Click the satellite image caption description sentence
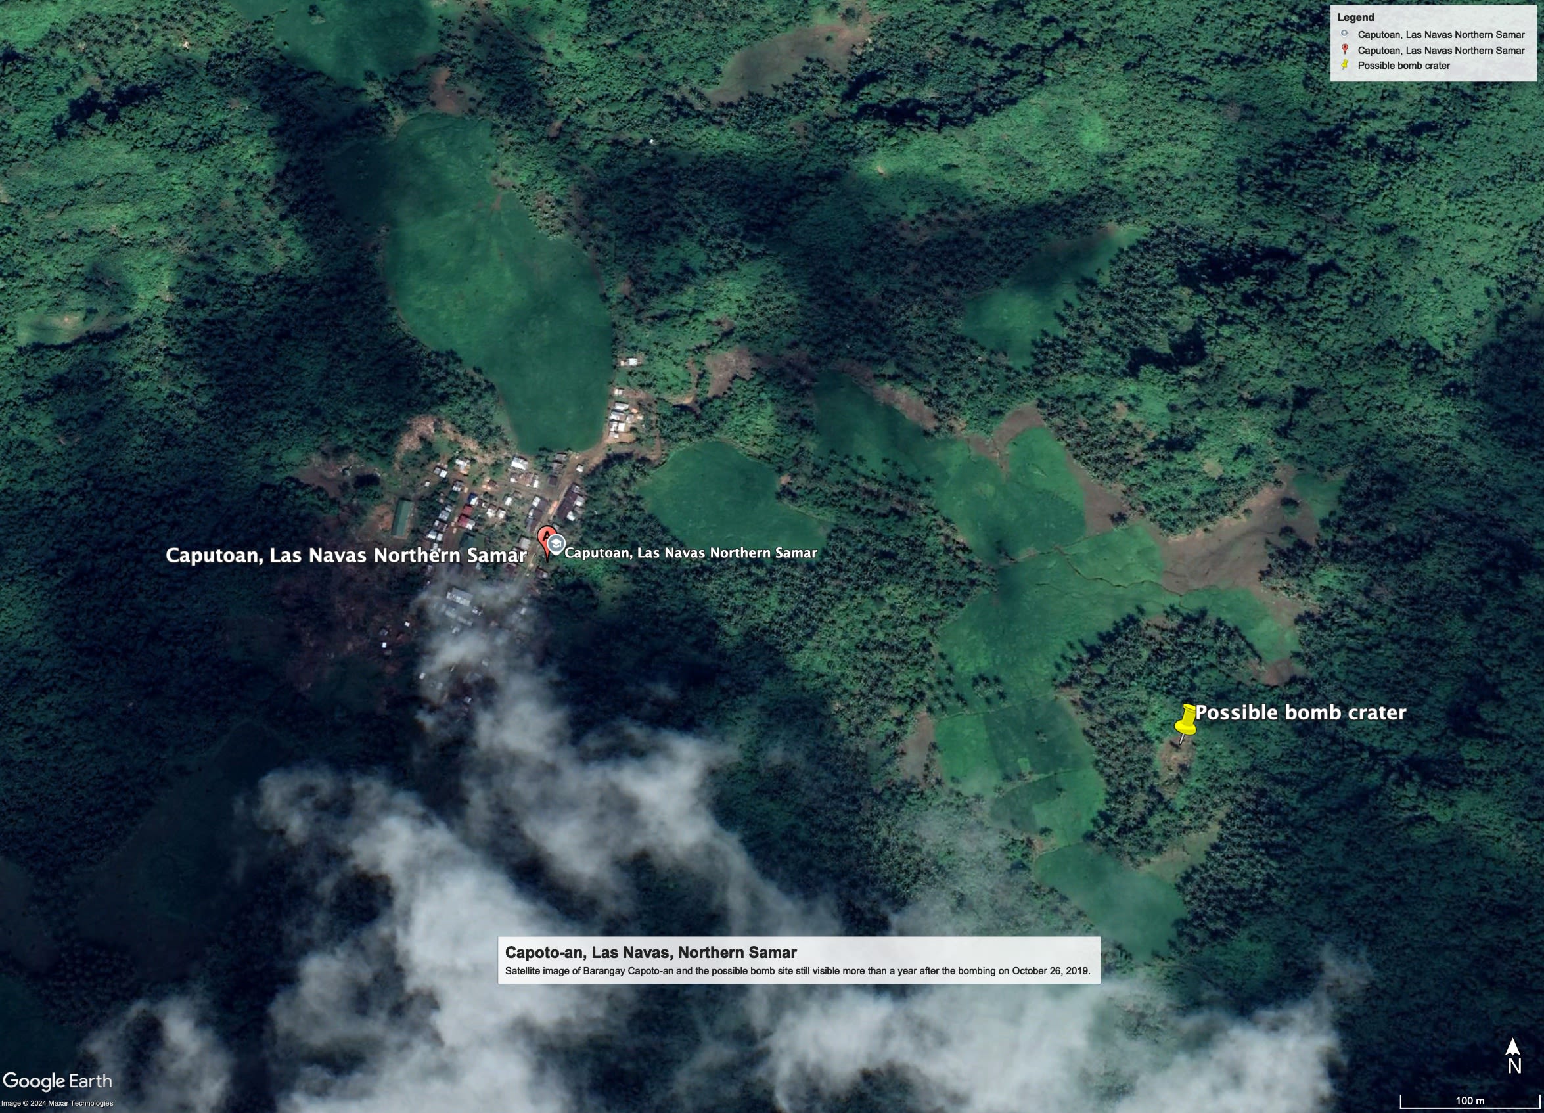This screenshot has height=1113, width=1544. pyautogui.click(x=797, y=970)
